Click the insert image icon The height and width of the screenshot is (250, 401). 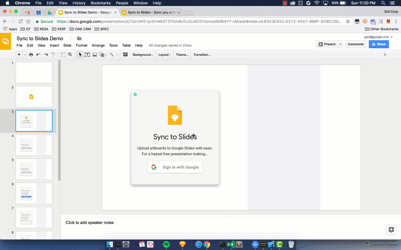tap(95, 55)
